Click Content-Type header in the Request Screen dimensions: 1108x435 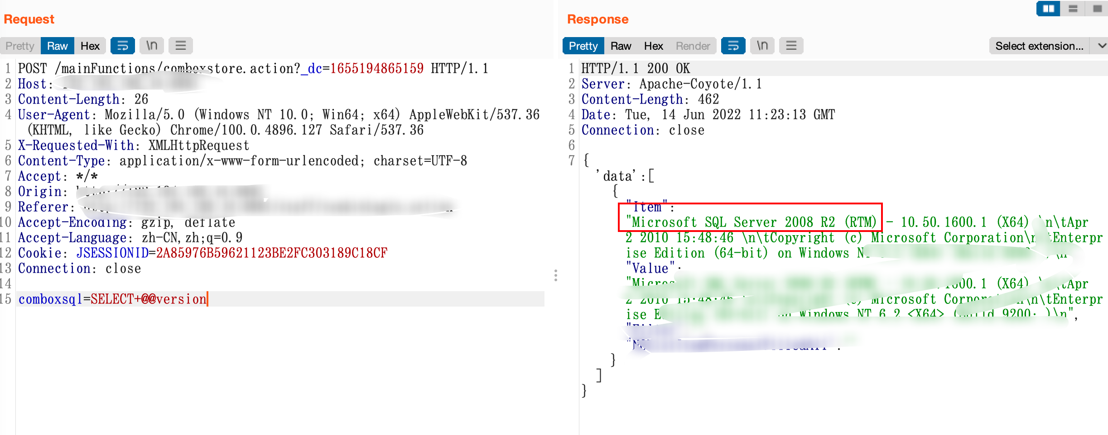pyautogui.click(x=242, y=161)
